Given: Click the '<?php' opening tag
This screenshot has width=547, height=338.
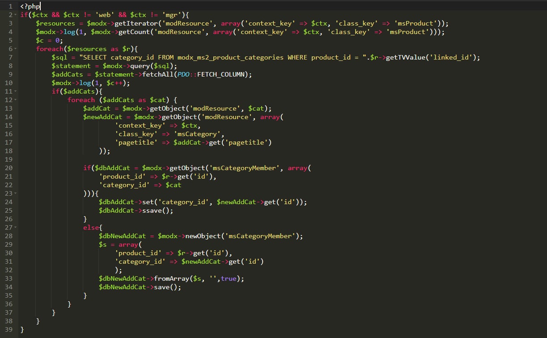Looking at the screenshot, I should click(x=30, y=6).
